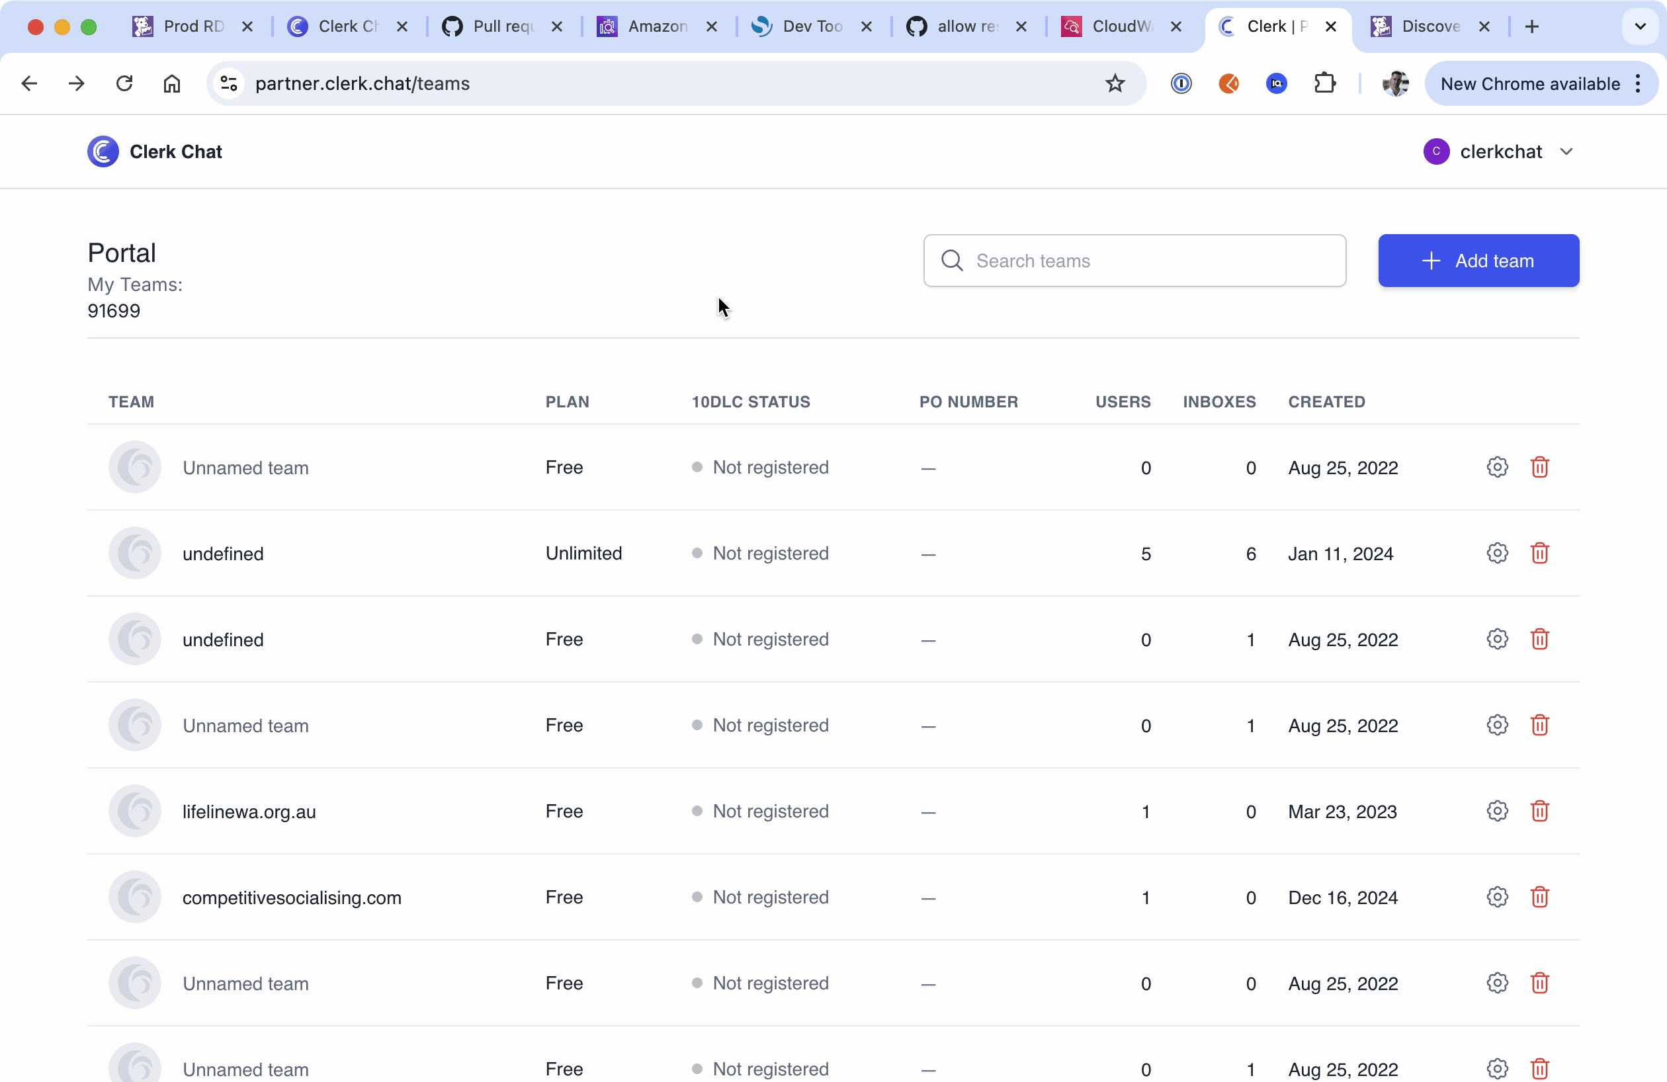Open settings for competitivesocialising.com team
Image resolution: width=1667 pixels, height=1082 pixels.
click(x=1497, y=897)
